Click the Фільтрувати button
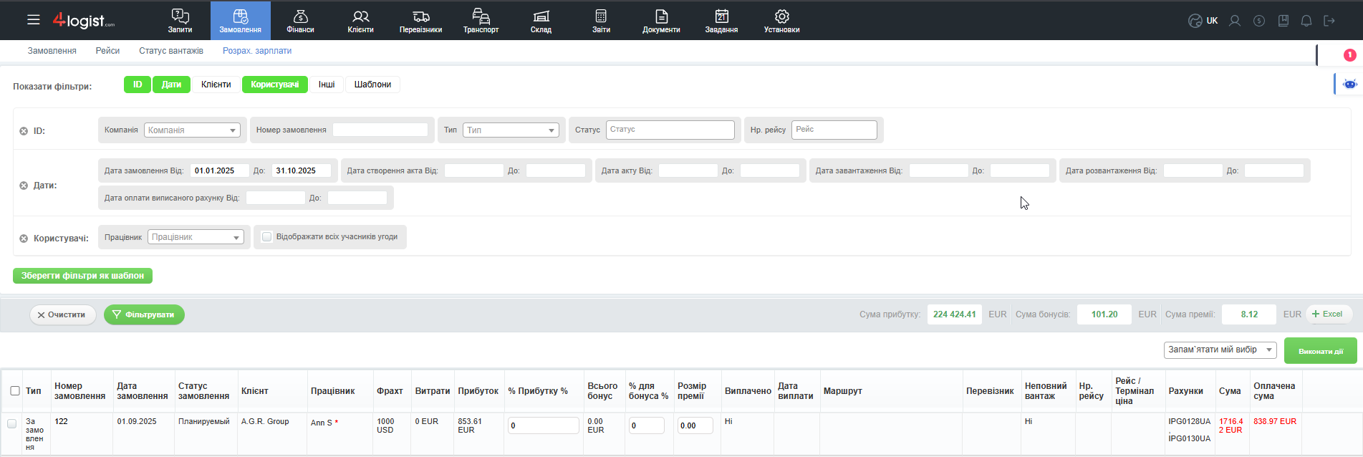Screen dimensions: 1363x457 [x=144, y=314]
